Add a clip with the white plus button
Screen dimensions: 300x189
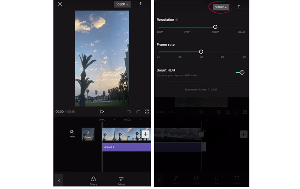coord(145,134)
